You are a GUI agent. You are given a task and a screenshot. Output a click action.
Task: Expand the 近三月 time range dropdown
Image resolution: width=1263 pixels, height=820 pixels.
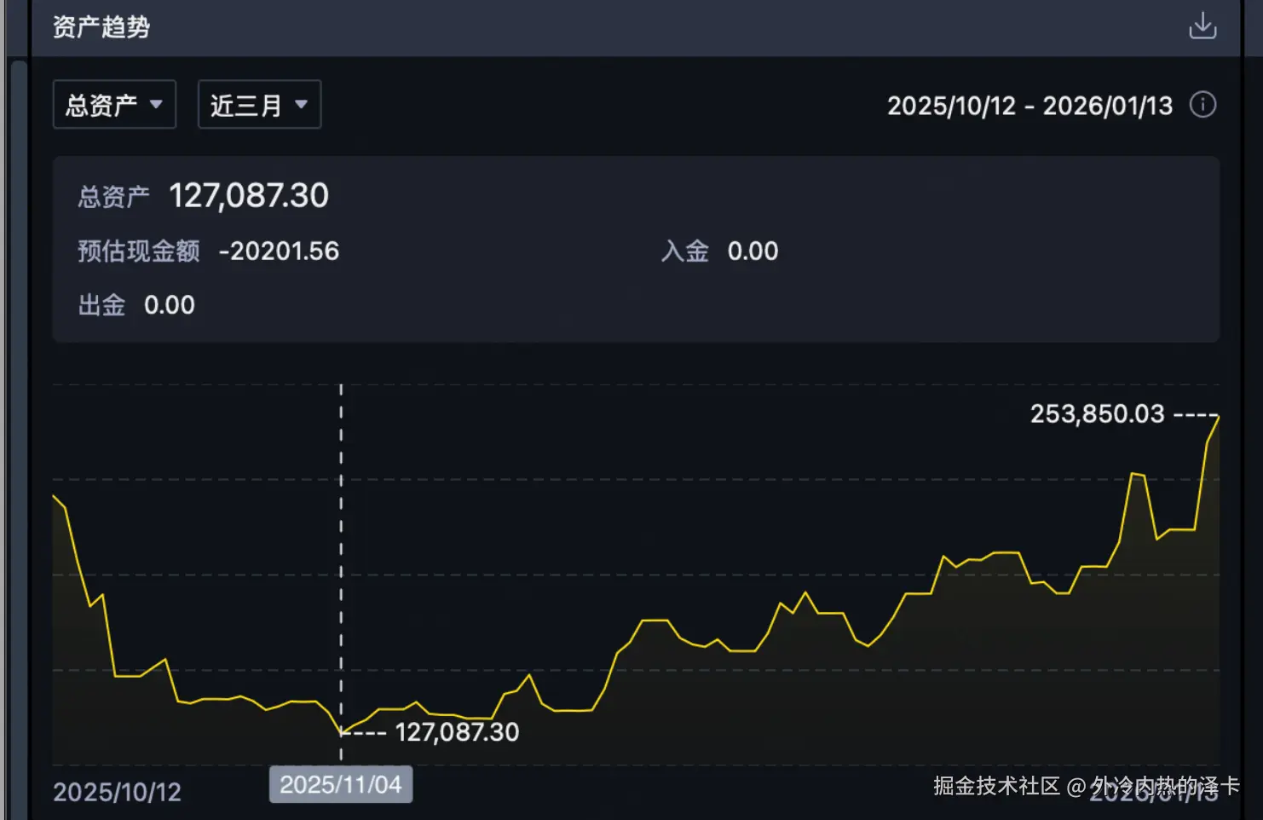tap(258, 104)
